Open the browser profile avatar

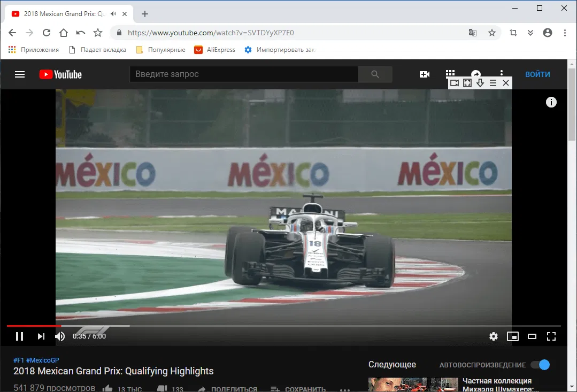coord(548,33)
